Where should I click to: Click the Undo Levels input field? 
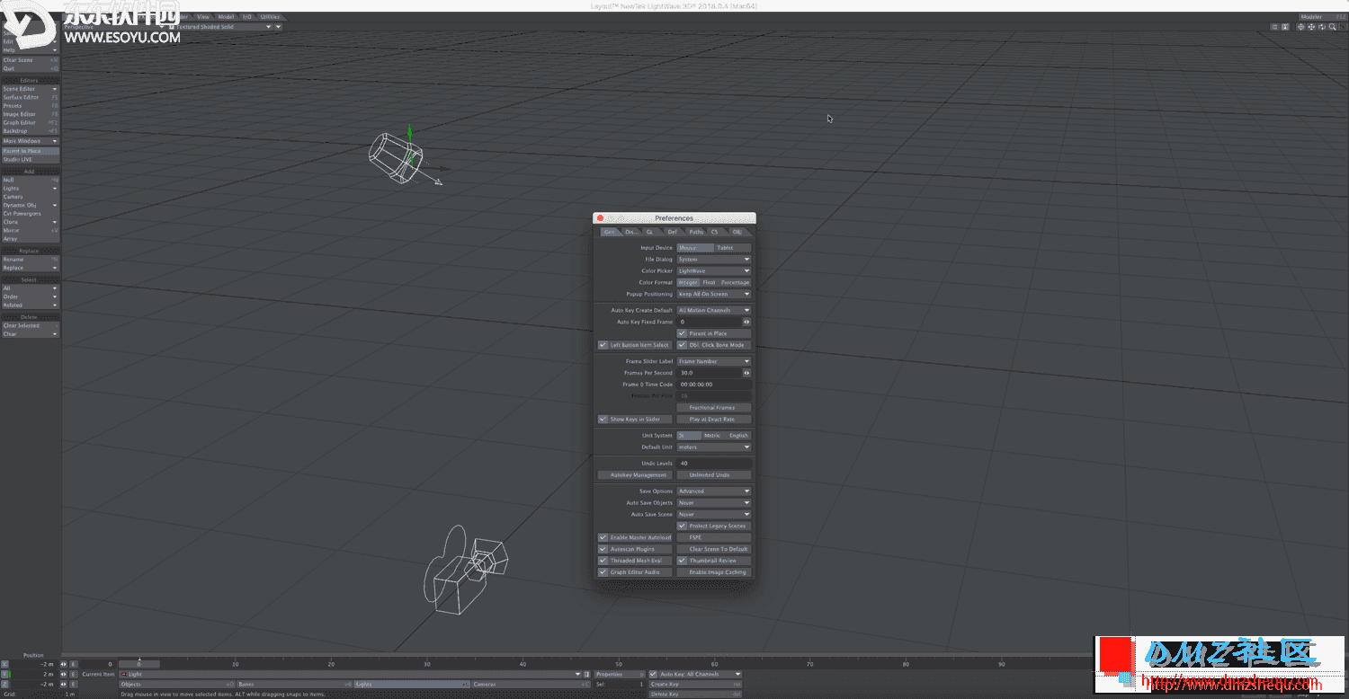714,464
